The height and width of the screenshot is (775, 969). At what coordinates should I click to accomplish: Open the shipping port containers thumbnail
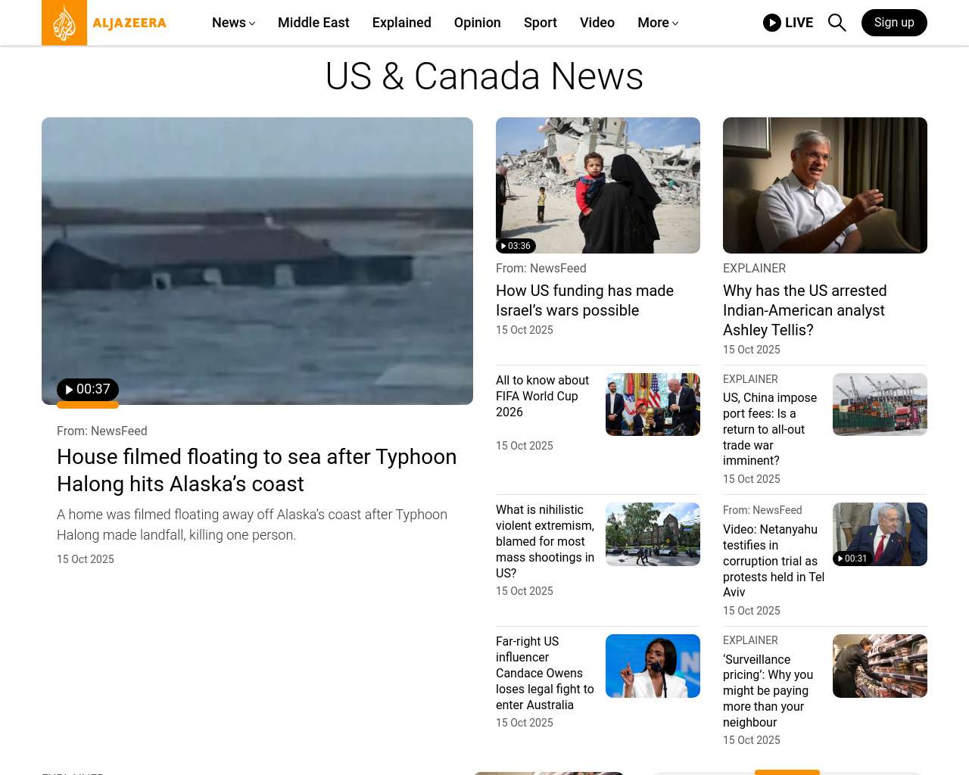880,404
